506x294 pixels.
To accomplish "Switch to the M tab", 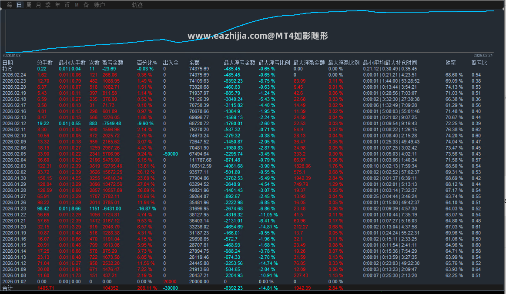I will pos(77,5).
